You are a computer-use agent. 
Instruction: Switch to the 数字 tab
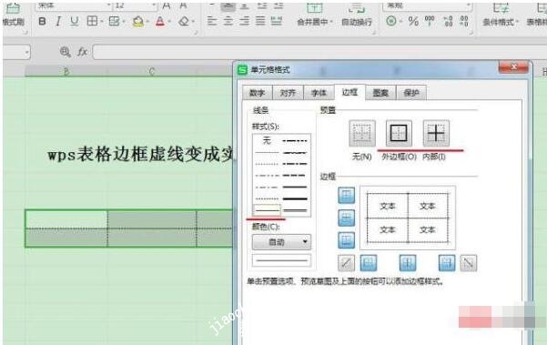(x=258, y=93)
